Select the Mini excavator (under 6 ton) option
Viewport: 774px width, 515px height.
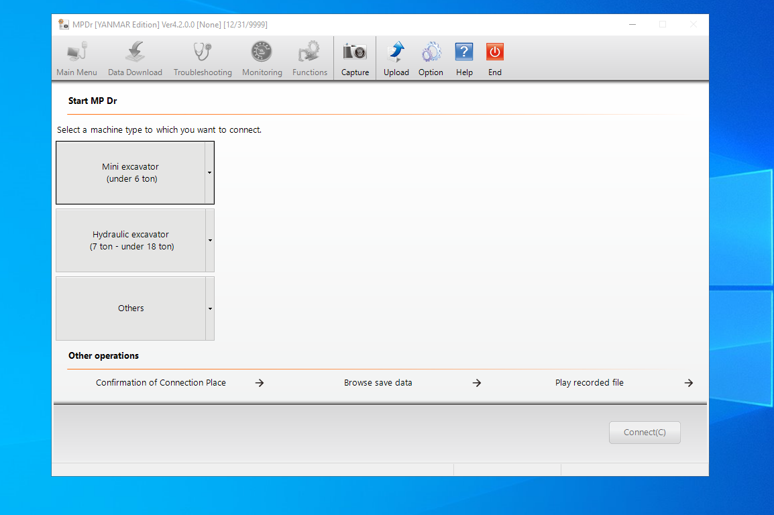[131, 172]
